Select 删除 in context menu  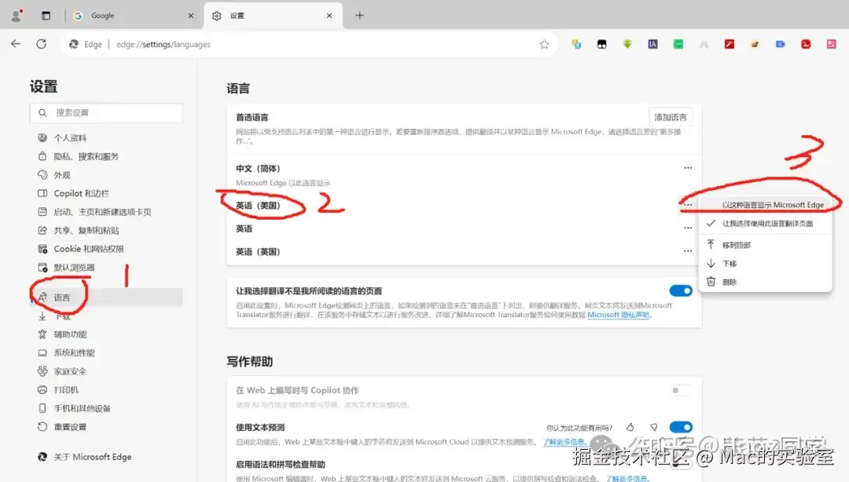(x=765, y=282)
